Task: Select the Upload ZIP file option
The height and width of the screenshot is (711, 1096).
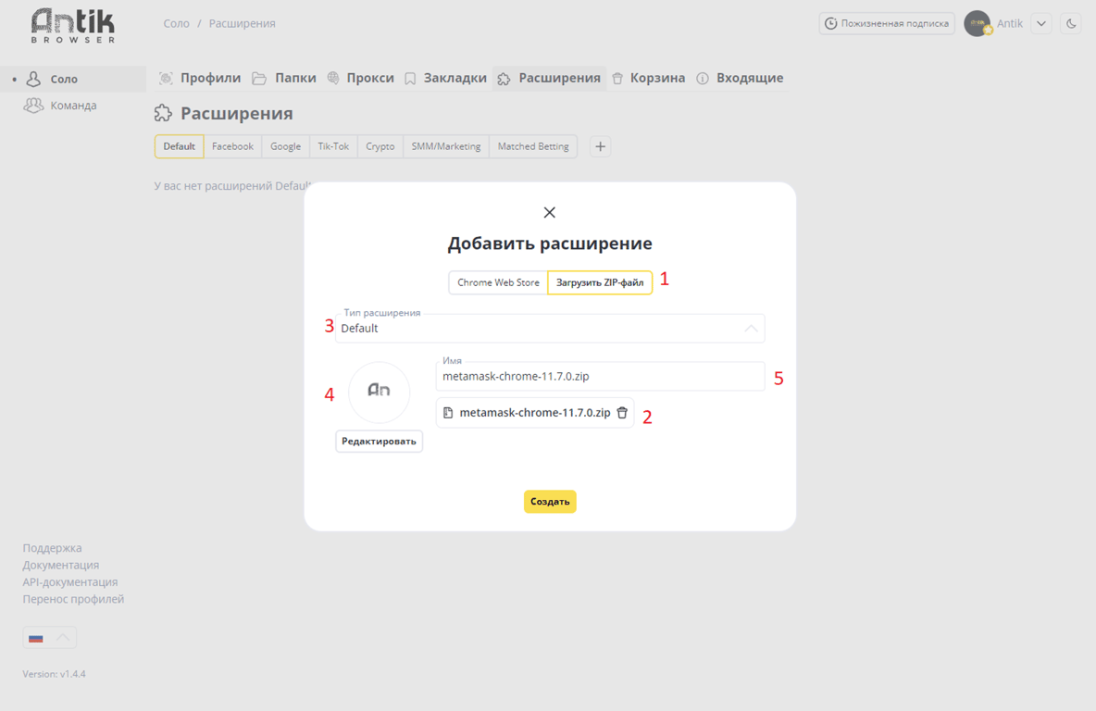Action: pyautogui.click(x=600, y=282)
